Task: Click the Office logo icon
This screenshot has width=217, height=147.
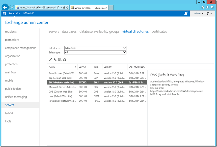Action: click(4, 14)
